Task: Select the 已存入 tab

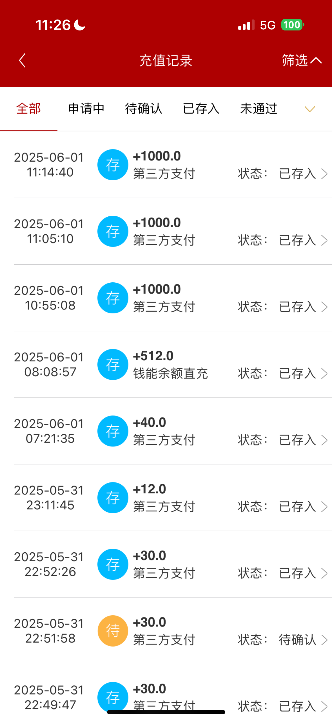Action: [x=201, y=109]
